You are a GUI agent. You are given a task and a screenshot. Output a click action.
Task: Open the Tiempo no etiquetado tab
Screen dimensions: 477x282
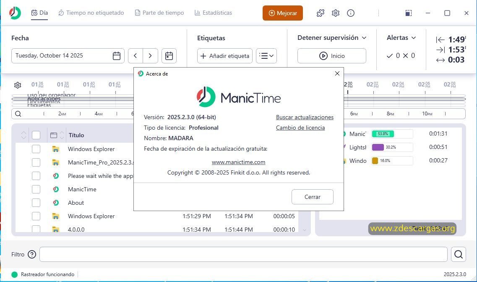(91, 13)
